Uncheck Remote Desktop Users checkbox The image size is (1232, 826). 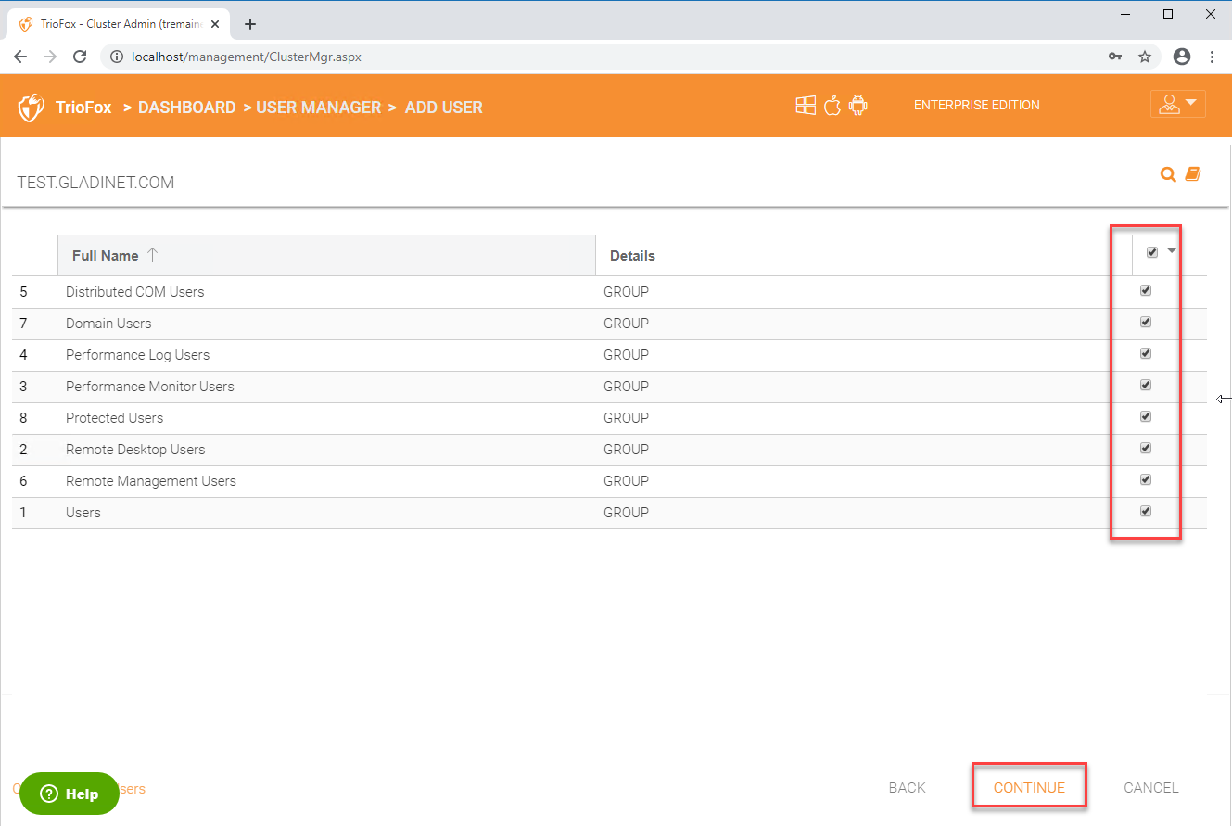pos(1146,448)
